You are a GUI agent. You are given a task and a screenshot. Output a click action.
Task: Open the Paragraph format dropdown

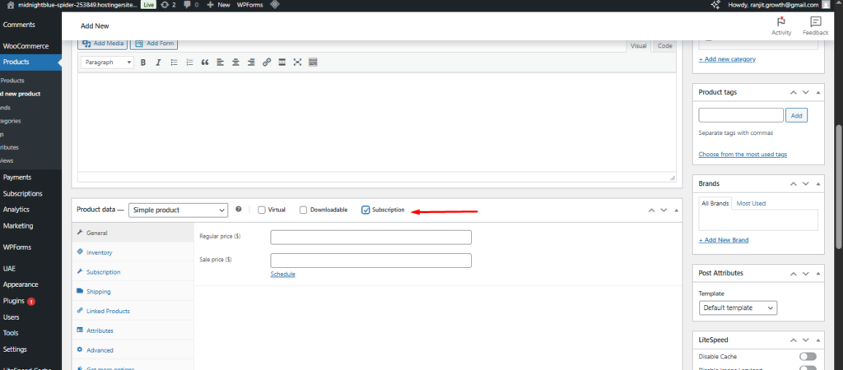108,62
